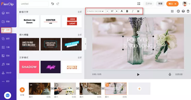Select storyboard clip 02
191x100 pixels.
click(65, 89)
